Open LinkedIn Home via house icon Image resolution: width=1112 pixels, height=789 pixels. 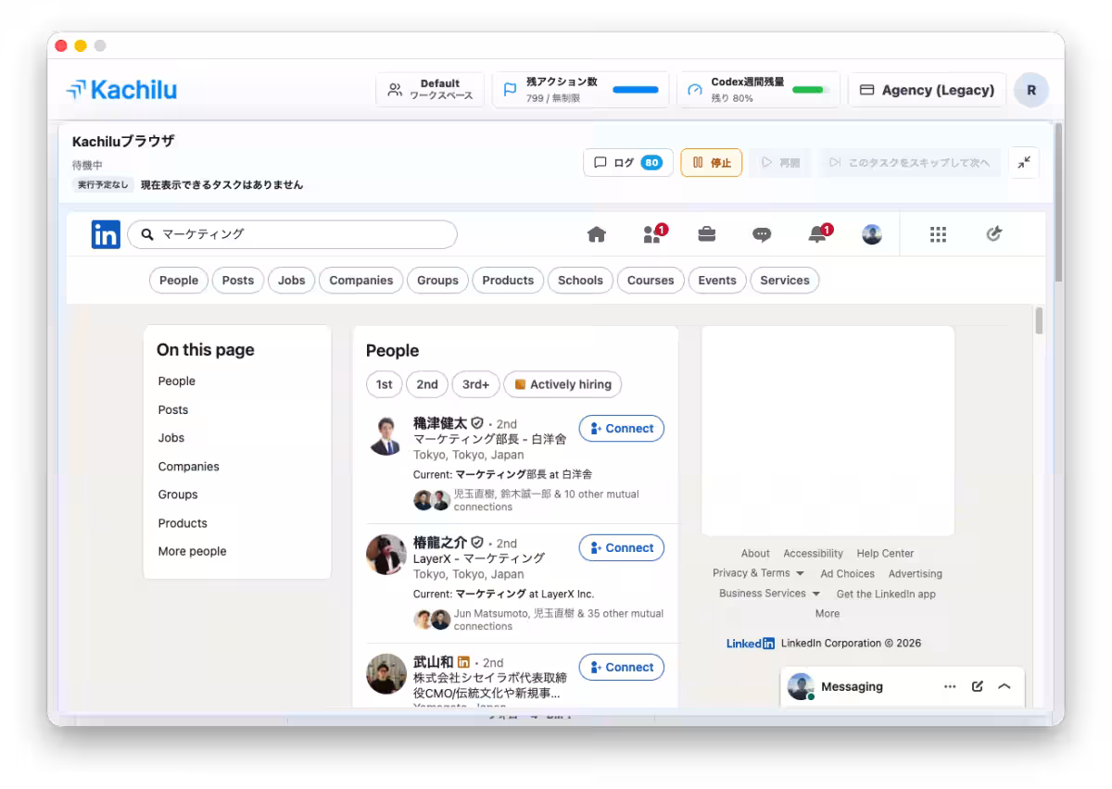tap(597, 234)
